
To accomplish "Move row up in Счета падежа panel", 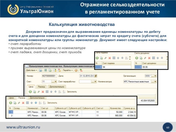I will pos(118,58).
